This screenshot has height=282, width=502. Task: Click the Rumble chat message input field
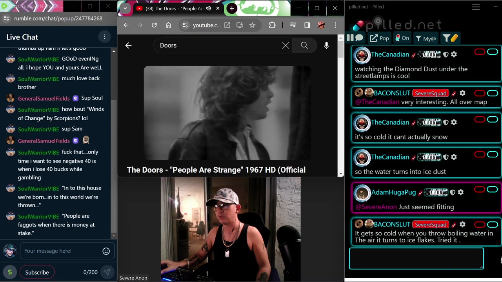pos(61,251)
